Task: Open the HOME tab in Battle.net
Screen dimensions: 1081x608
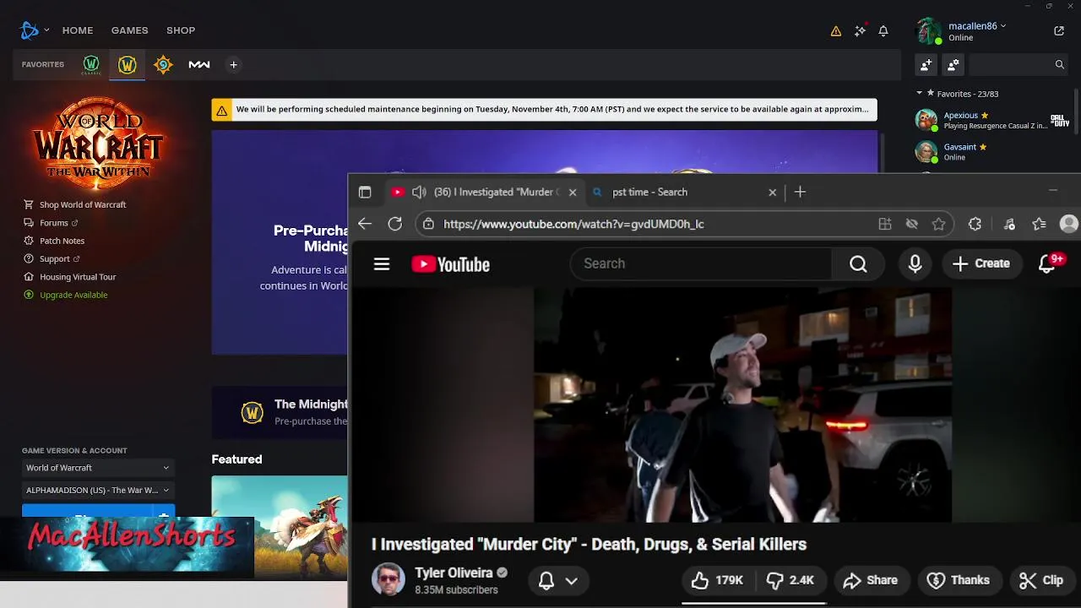Action: point(78,30)
